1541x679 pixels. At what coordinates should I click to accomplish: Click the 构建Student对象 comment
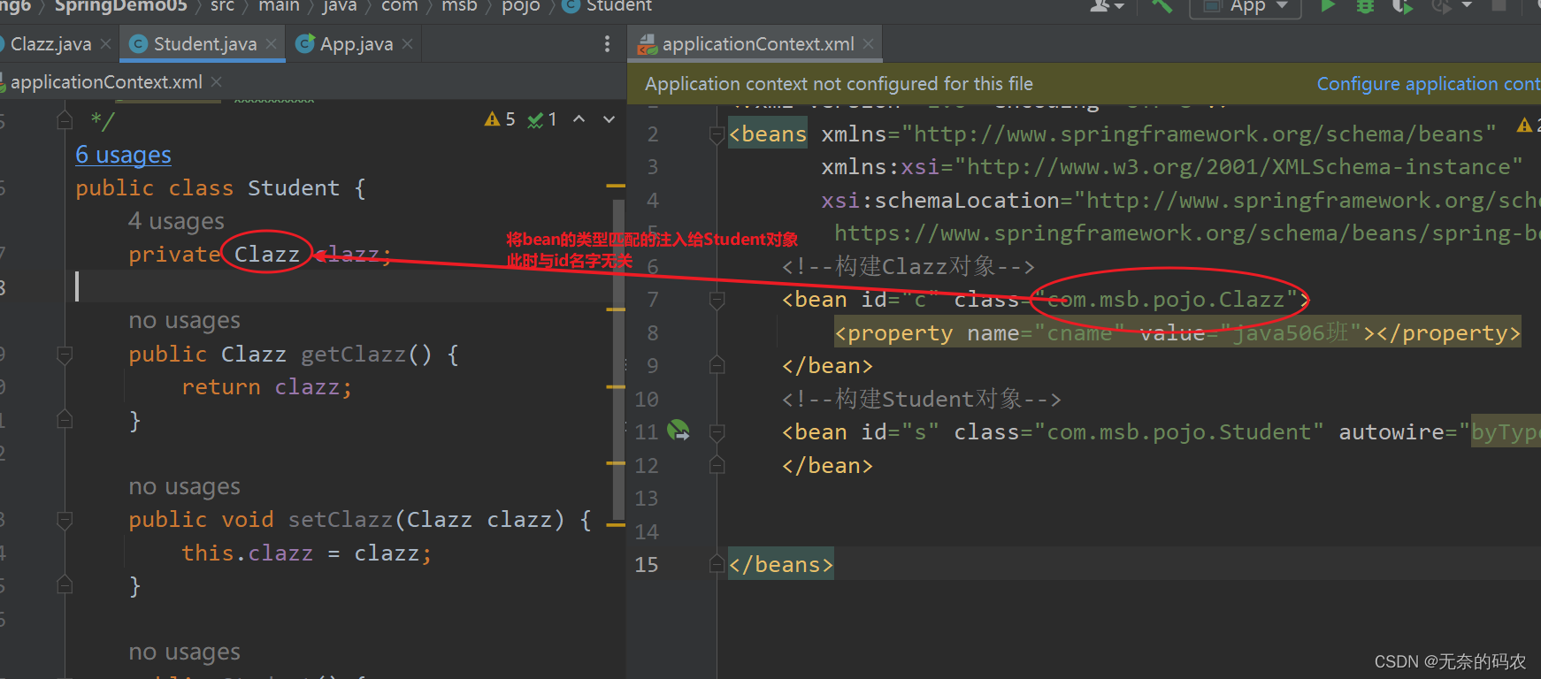[x=921, y=399]
